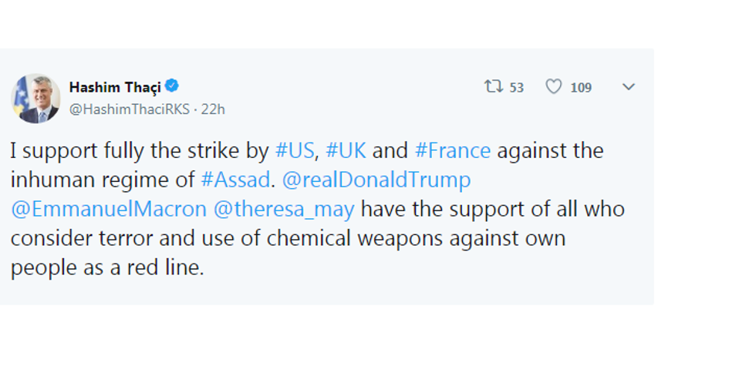The height and width of the screenshot is (383, 756).
Task: Click the retweet arrows icon
Action: (494, 87)
